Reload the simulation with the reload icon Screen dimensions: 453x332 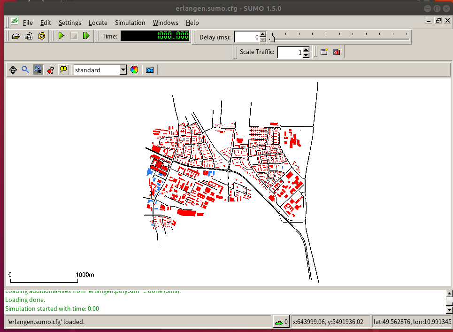(41, 36)
